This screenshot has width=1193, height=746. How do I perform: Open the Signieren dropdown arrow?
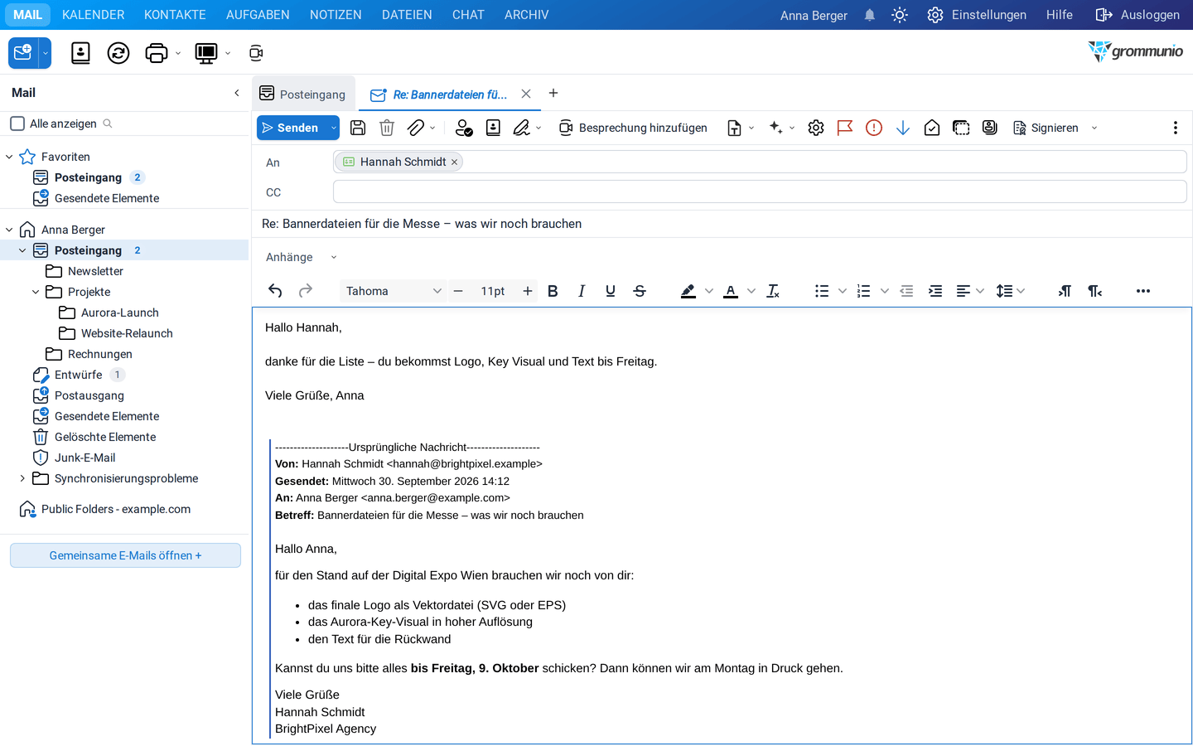click(1094, 128)
